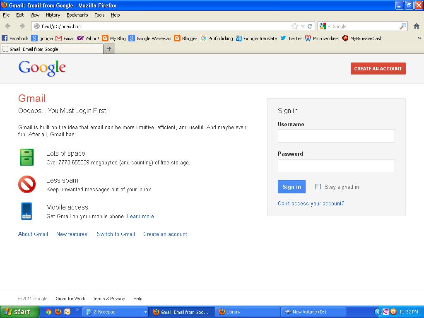Expand hidden system tray icons arrow

[x=378, y=312]
